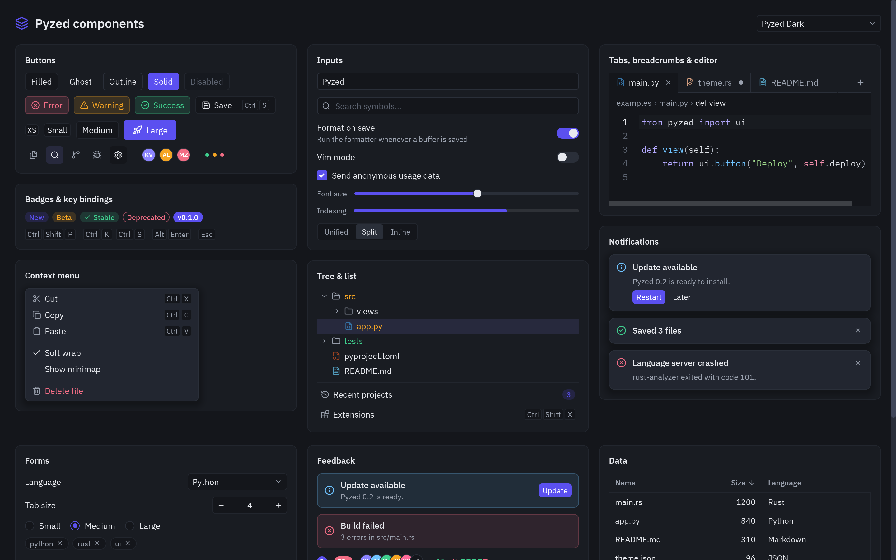
Task: Switch to the README.md editor tab
Action: coord(795,82)
